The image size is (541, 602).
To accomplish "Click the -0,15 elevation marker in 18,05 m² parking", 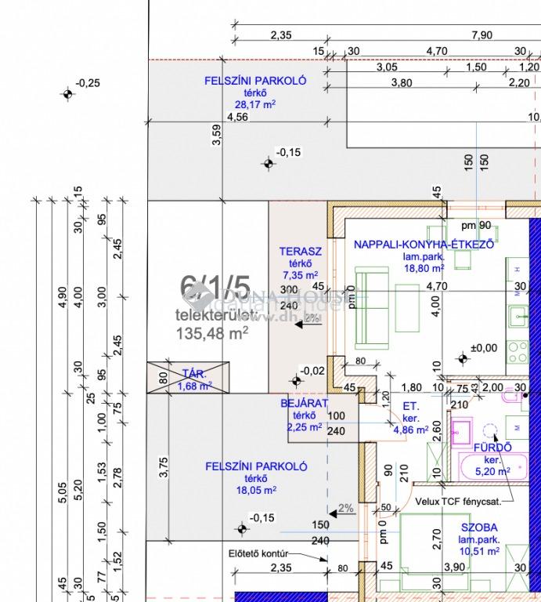I will pyautogui.click(x=242, y=529).
